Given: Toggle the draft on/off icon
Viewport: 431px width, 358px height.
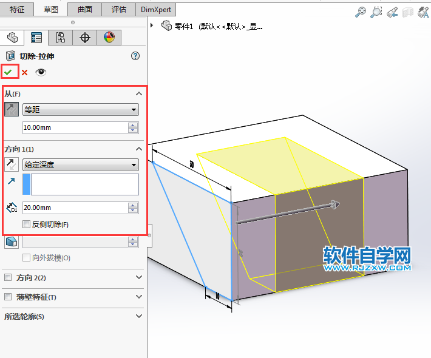Looking at the screenshot, I should 12,242.
